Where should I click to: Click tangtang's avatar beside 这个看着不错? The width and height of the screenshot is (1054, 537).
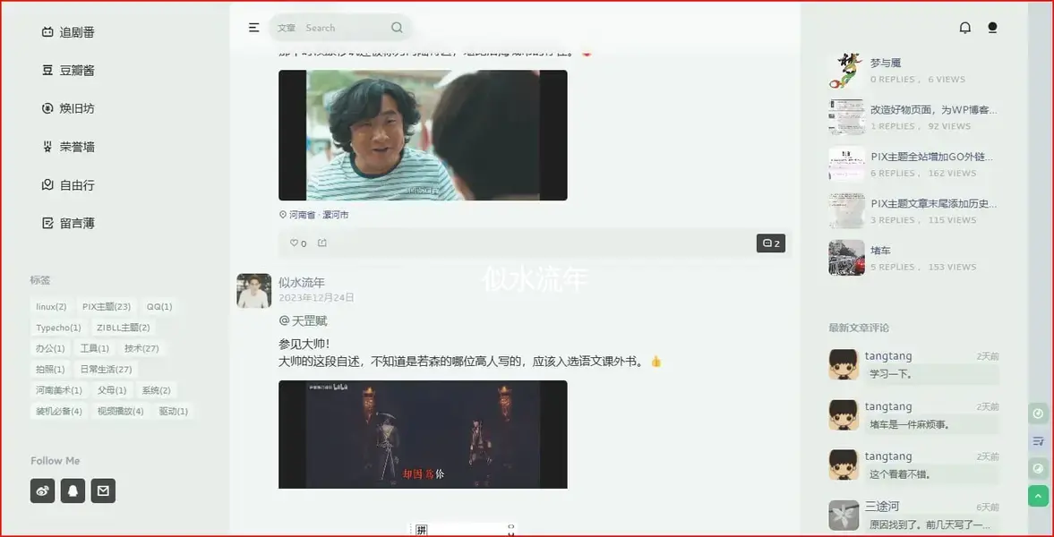point(843,465)
